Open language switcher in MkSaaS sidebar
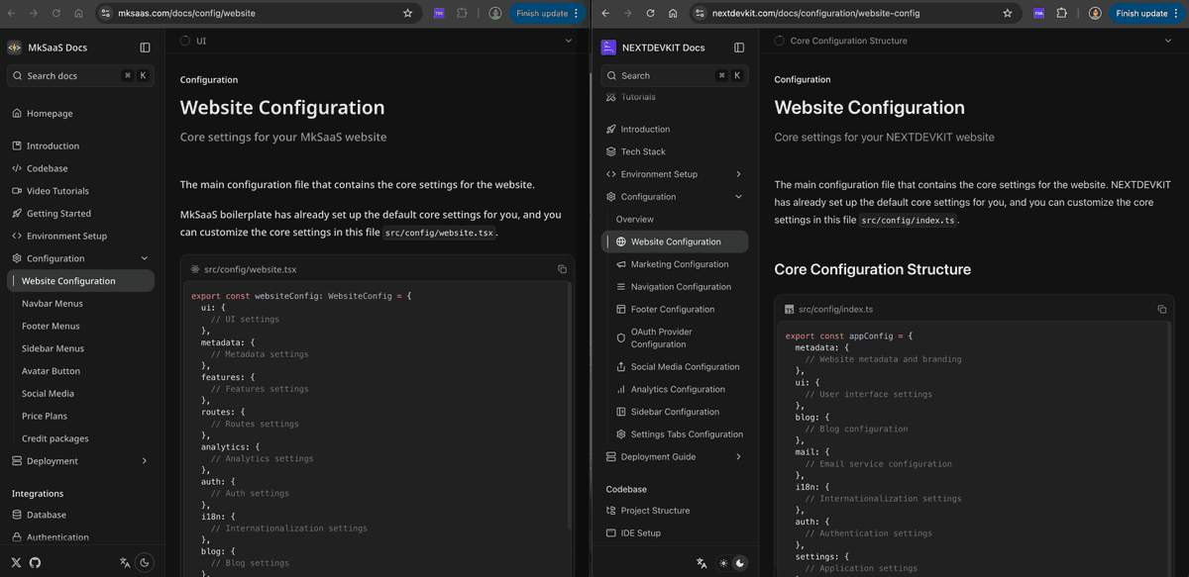The height and width of the screenshot is (577, 1189). pos(125,562)
